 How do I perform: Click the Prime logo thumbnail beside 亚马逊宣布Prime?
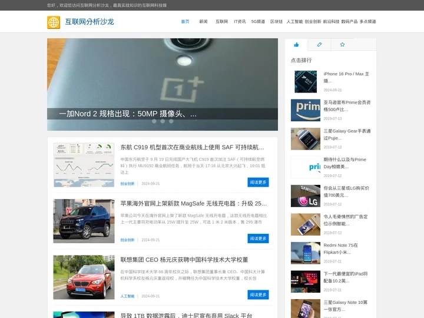[306, 110]
